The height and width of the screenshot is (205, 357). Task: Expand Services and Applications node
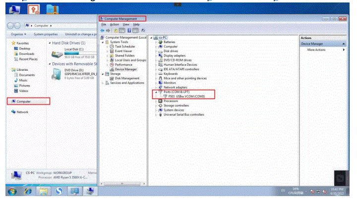click(103, 83)
